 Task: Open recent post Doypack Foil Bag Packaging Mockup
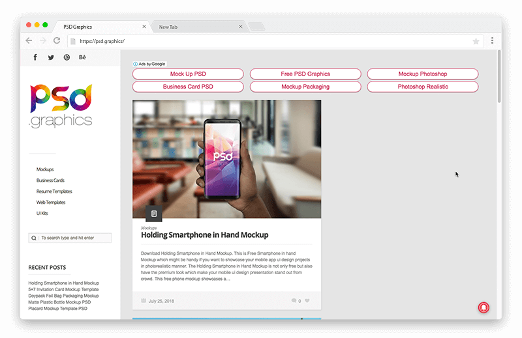click(x=63, y=296)
